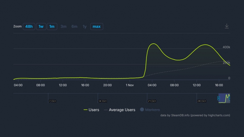
Task: Click the highlighted navigator selection window
Action: click(224, 98)
